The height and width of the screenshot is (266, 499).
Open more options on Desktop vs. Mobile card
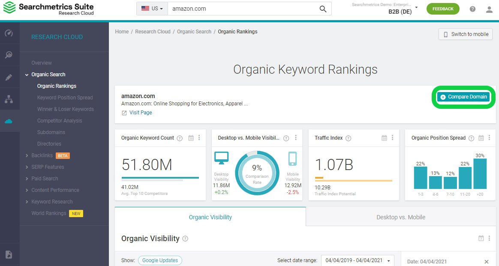coord(296,137)
